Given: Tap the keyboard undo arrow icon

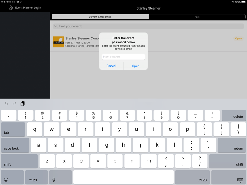Looking at the screenshot, I should click(x=6, y=104).
